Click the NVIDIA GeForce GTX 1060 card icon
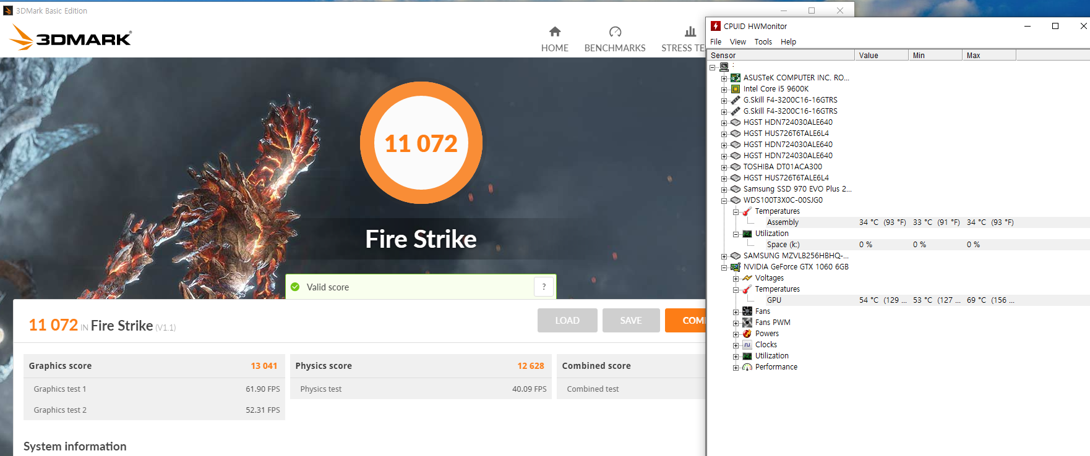 736,267
